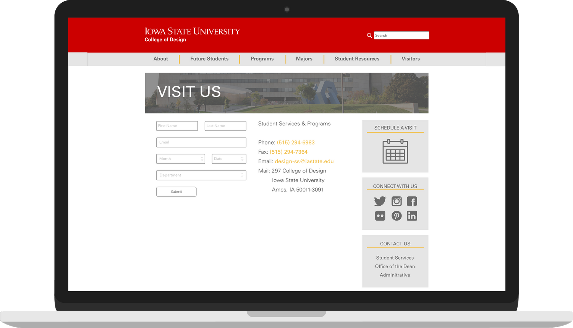Open the Facebook icon

click(412, 201)
